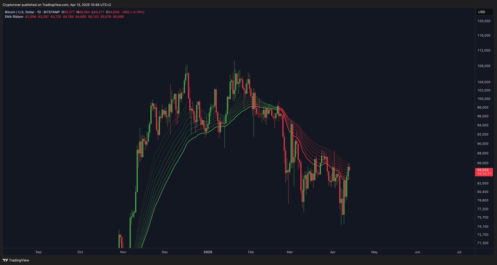The height and width of the screenshot is (265, 497).
Task: Click the 82,000 price axis label
Action: (483, 183)
